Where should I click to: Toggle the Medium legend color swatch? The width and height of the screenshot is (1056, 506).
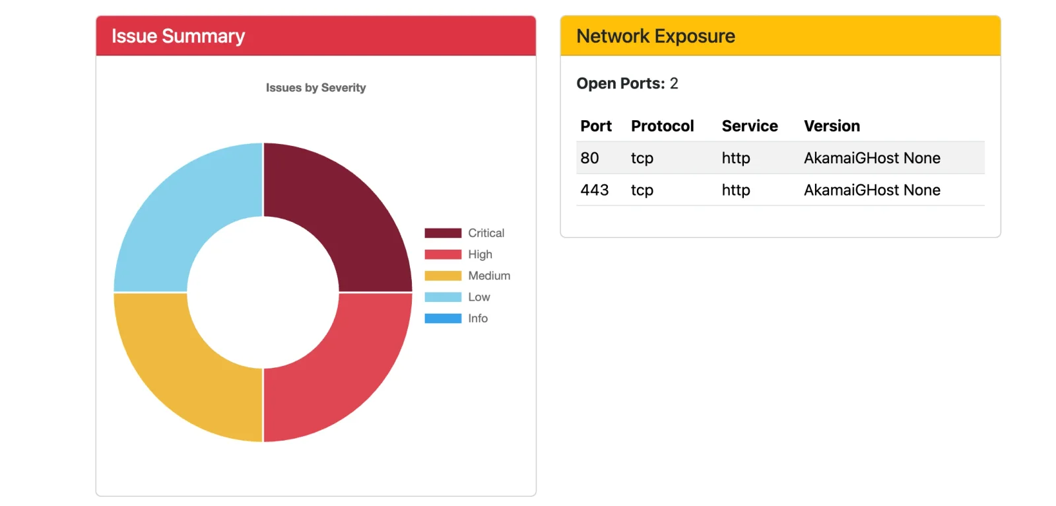[x=443, y=275]
